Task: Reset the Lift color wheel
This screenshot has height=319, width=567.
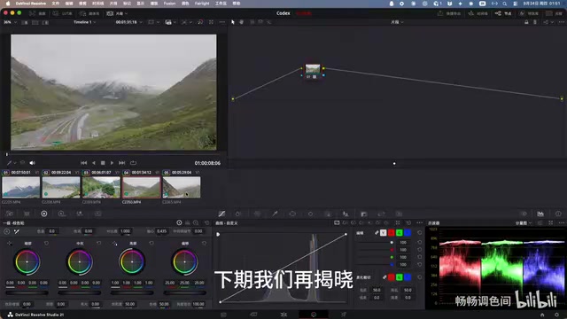Action: pyautogui.click(x=46, y=243)
